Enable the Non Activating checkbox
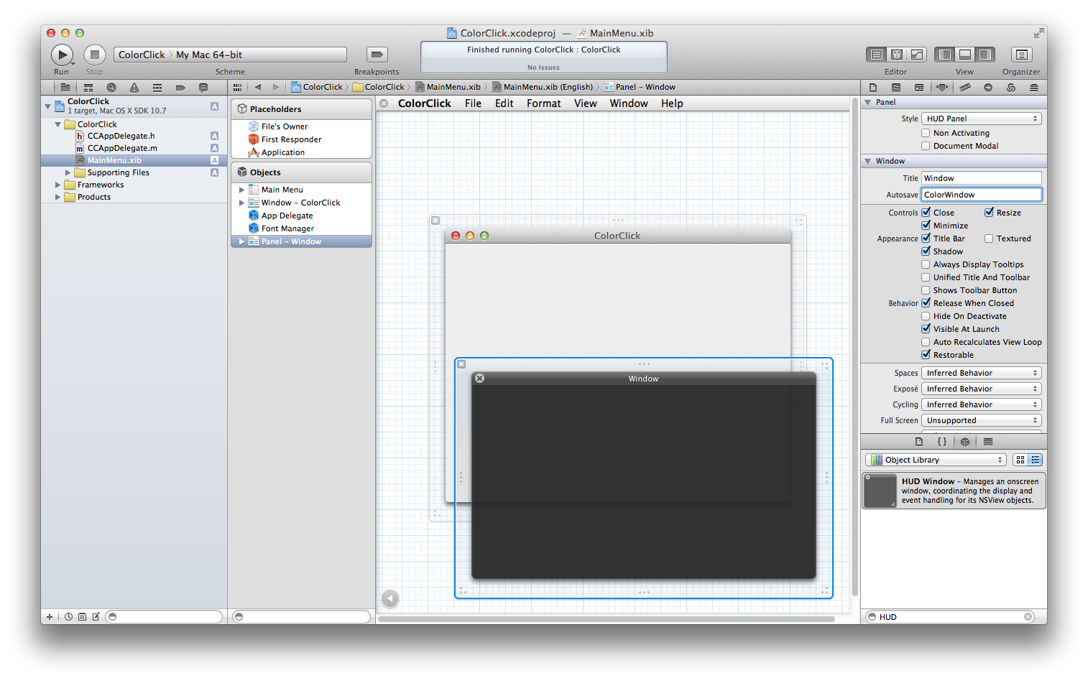This screenshot has height=681, width=1088. [x=926, y=133]
